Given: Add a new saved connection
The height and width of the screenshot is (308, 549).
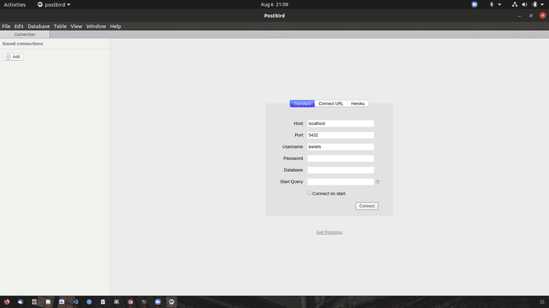Looking at the screenshot, I should click(13, 57).
